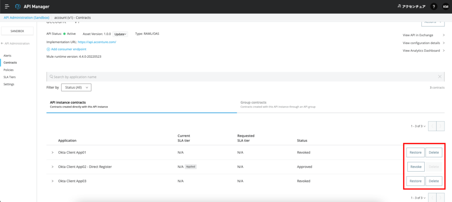The height and width of the screenshot is (202, 452).
Task: Open the implementation URL link
Action: click(x=97, y=42)
